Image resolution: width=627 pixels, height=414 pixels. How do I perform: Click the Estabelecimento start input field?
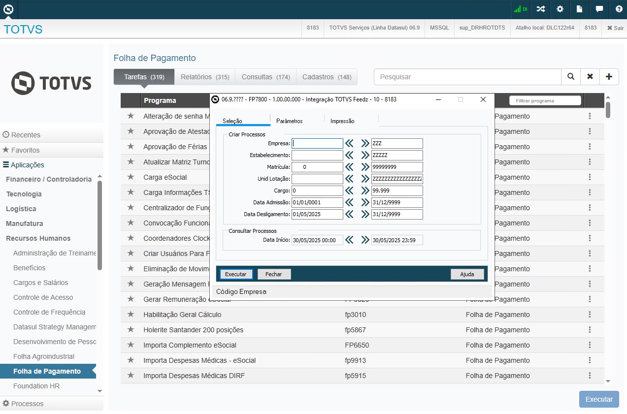(x=317, y=155)
